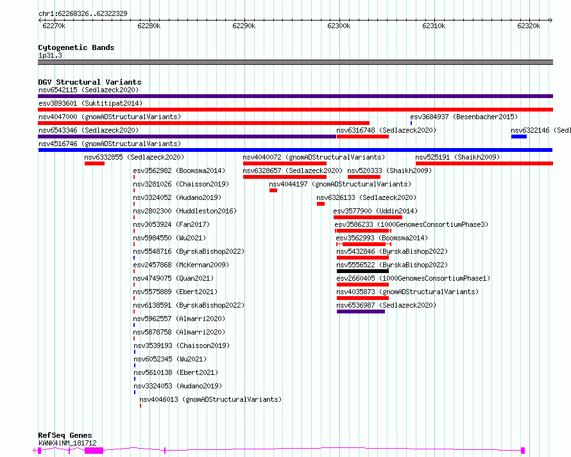Click the black nsv5556522 variant bar
571x457 pixels.
(362, 271)
